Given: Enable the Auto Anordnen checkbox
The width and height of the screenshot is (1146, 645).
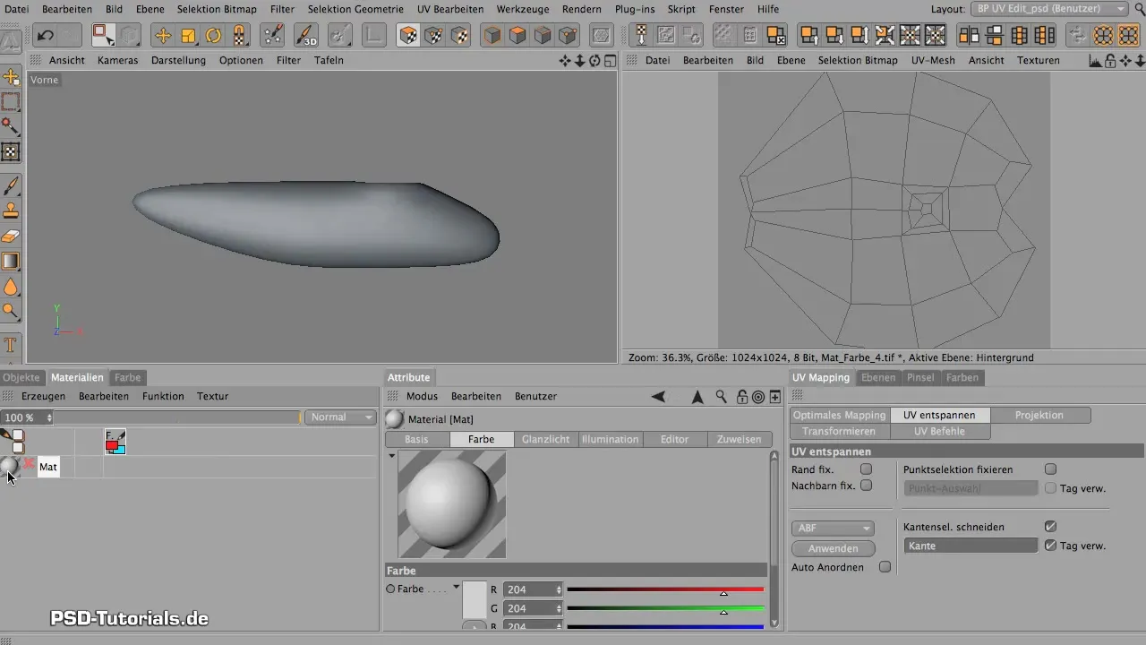Looking at the screenshot, I should 885,567.
